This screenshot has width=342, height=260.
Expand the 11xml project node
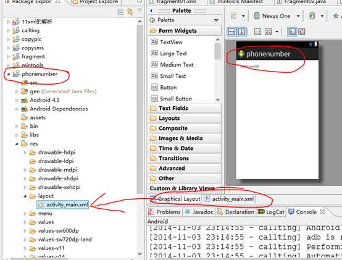(x=8, y=22)
